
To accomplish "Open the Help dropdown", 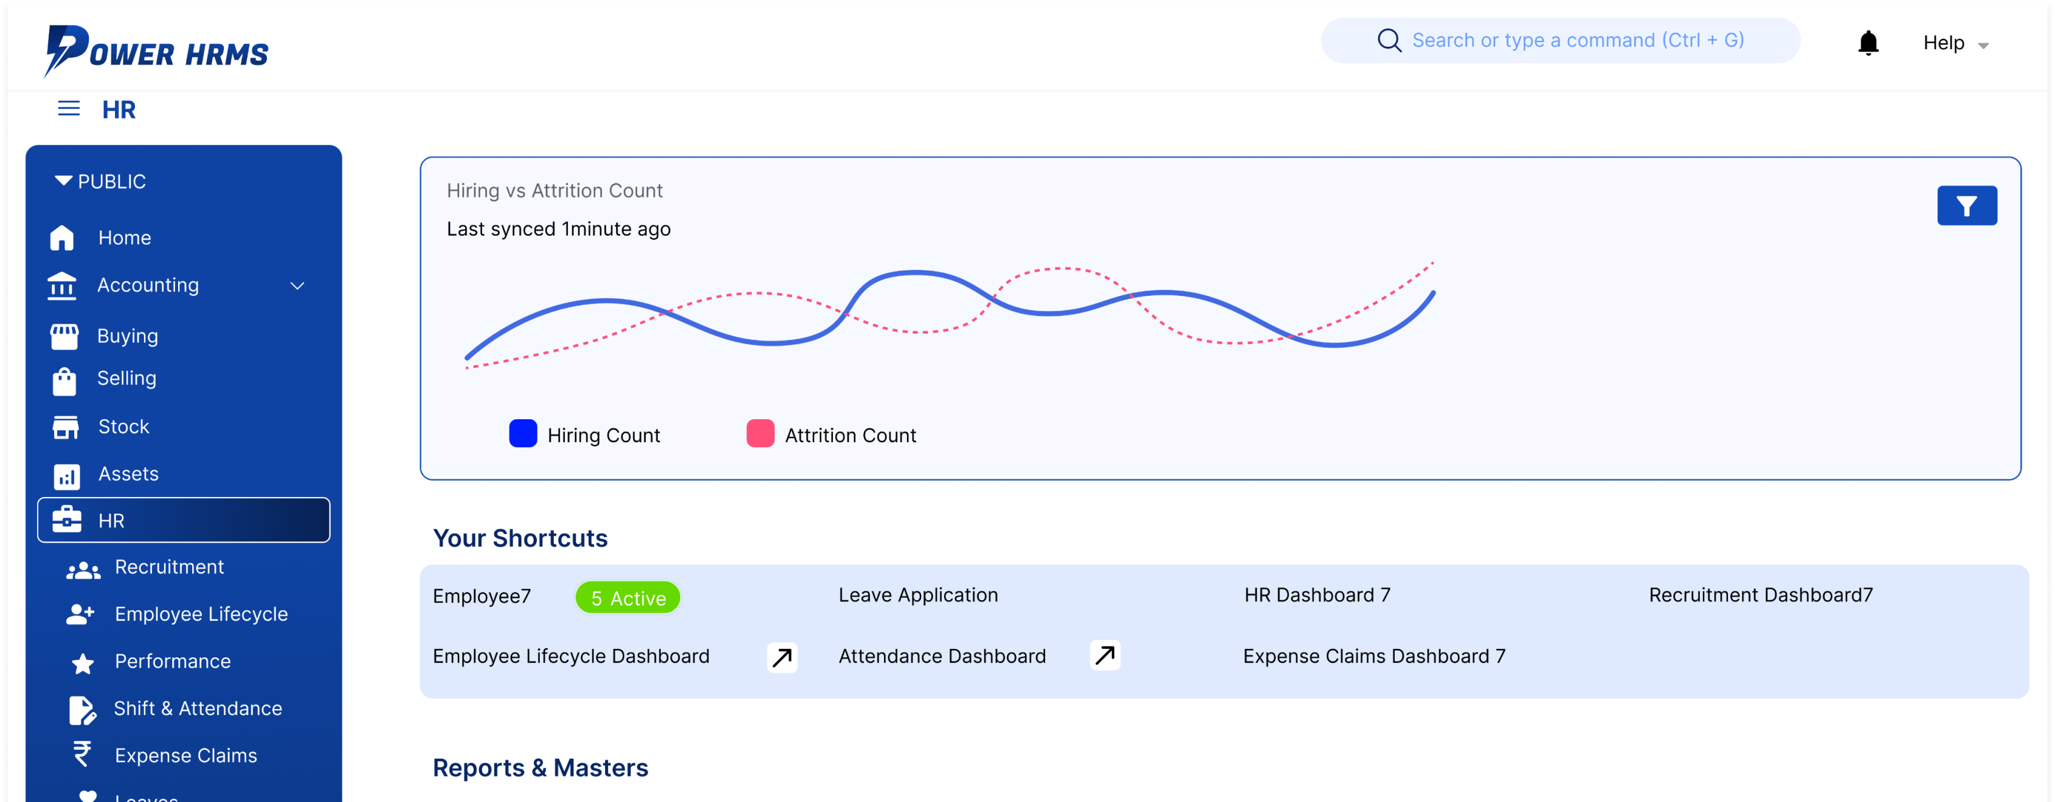I will pyautogui.click(x=1955, y=43).
